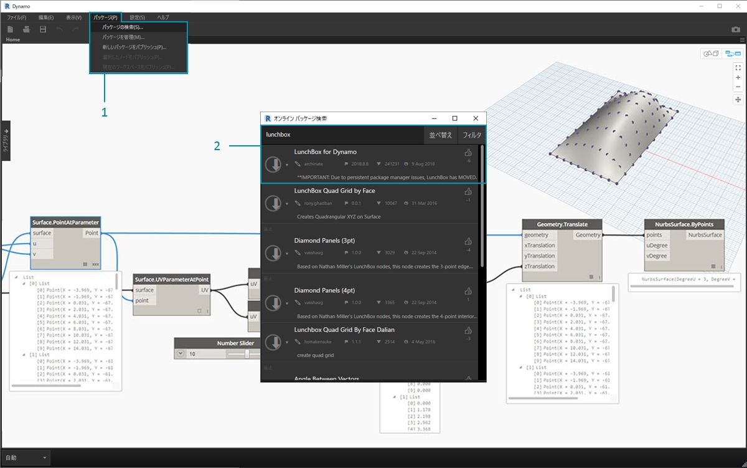Click the Open file icon in the toolbar
Image resolution: width=747 pixels, height=468 pixels.
click(27, 29)
